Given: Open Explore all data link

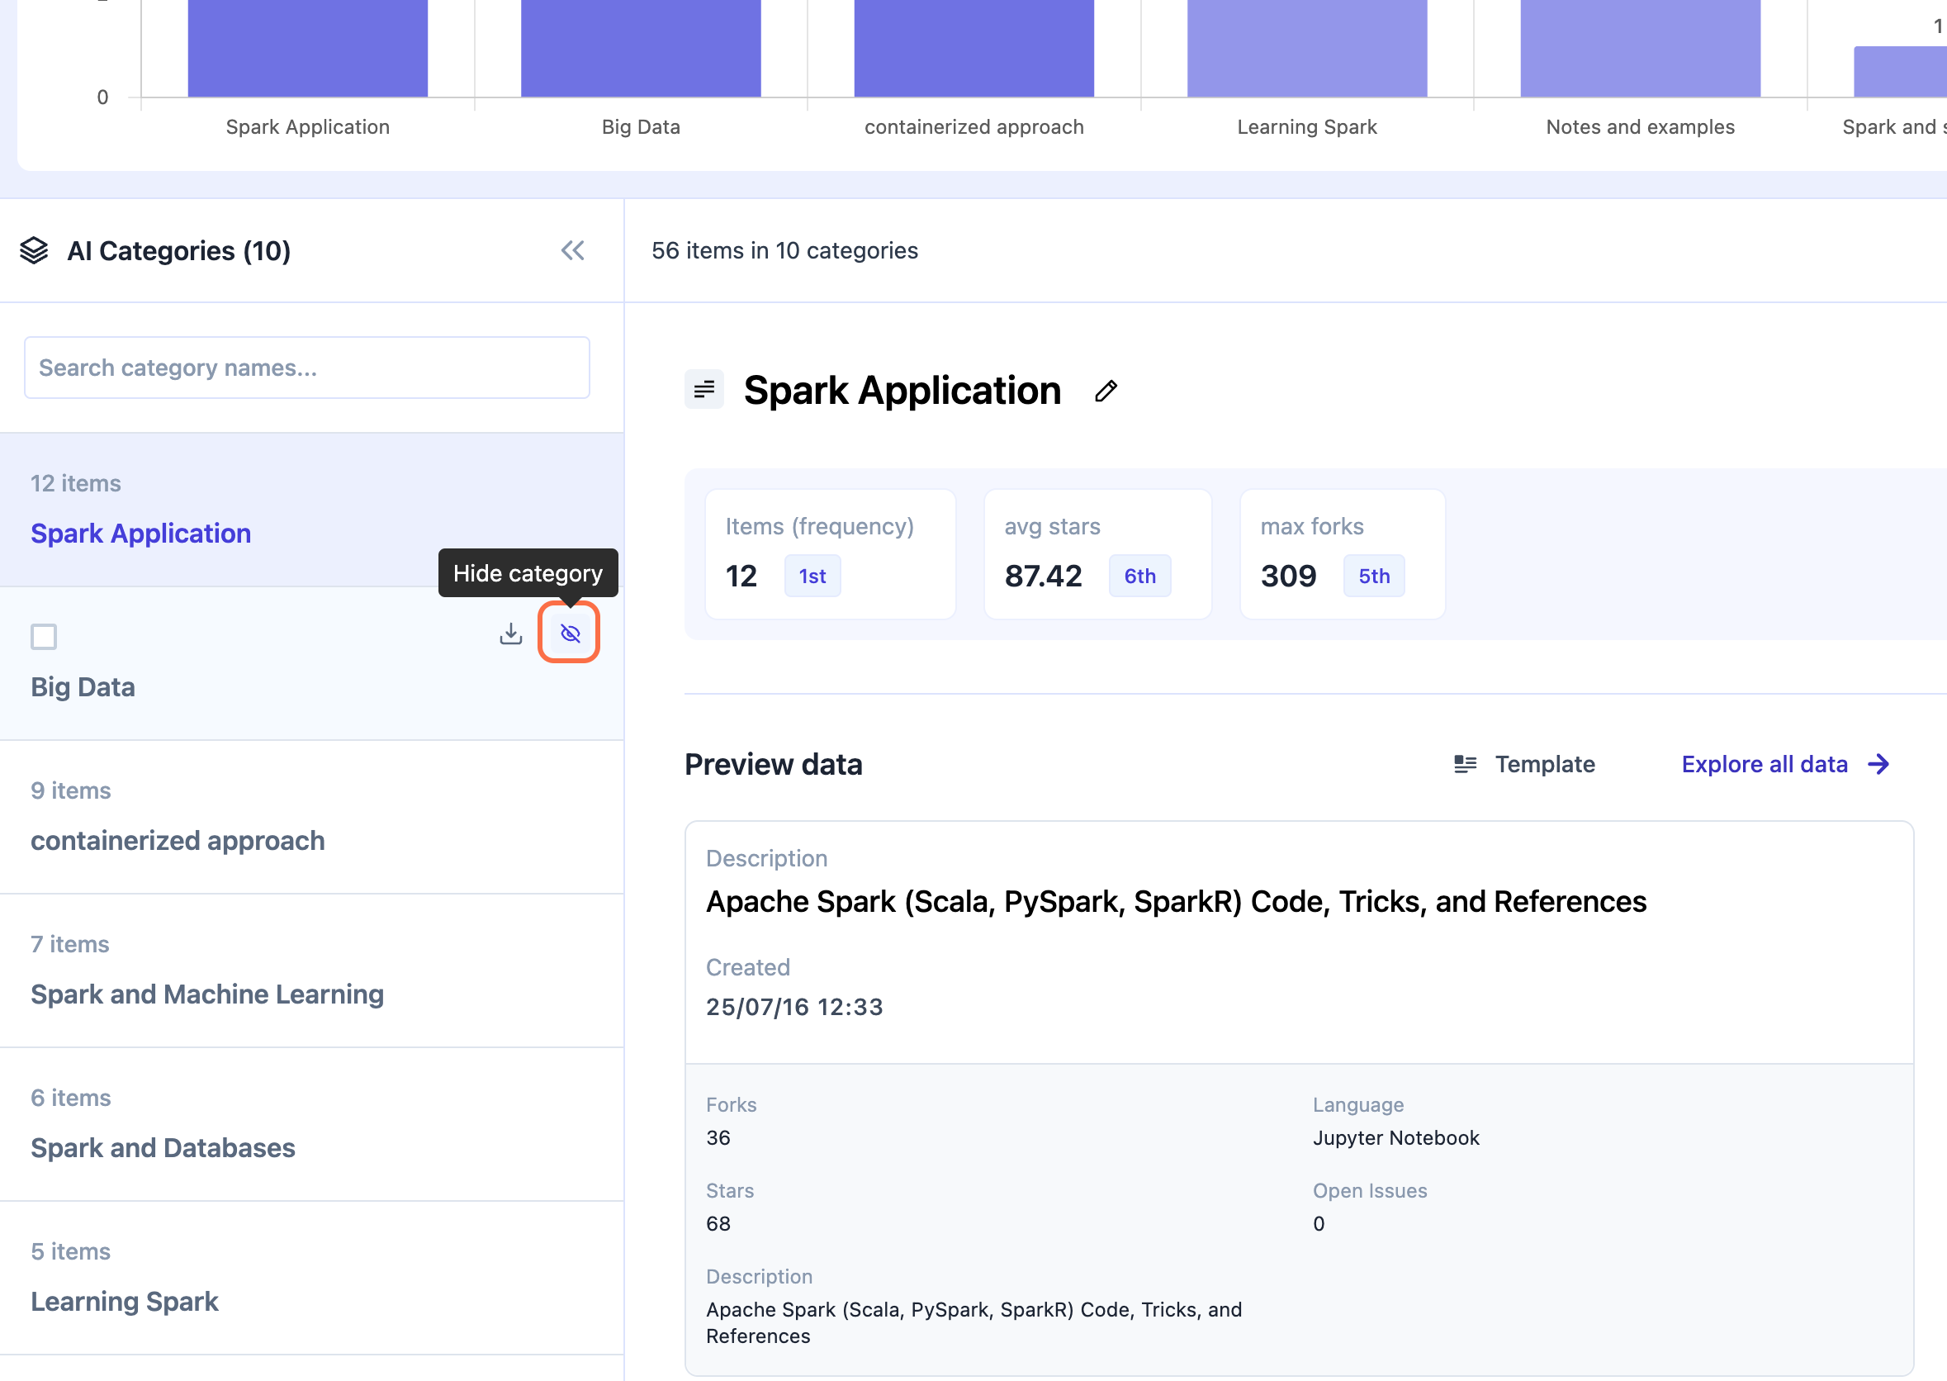Looking at the screenshot, I should pos(1765,764).
